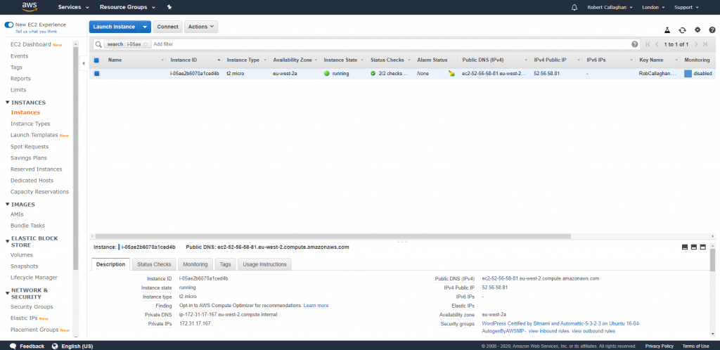Open the AWS home logo
Image resolution: width=720 pixels, height=350 pixels.
(30, 7)
